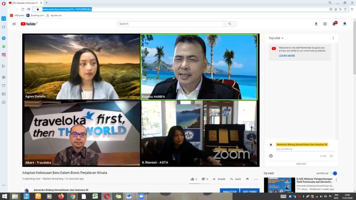Open more actions three dots under video

click(256, 179)
